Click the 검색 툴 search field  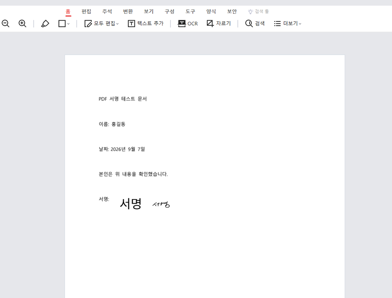pyautogui.click(x=262, y=11)
